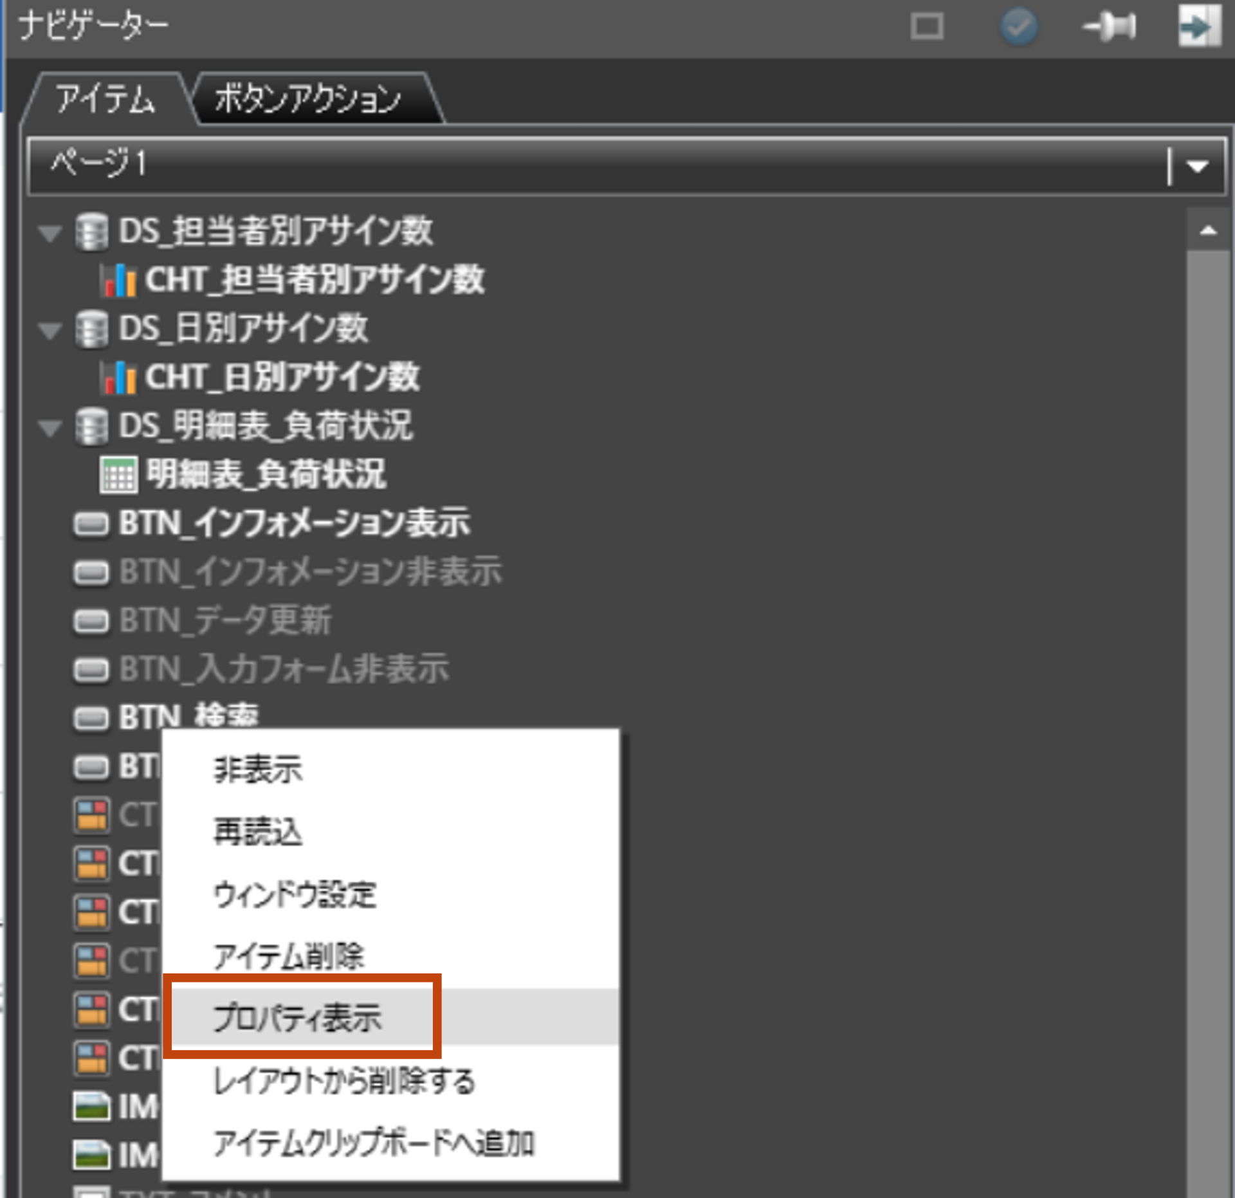Toggle the pin icon in Navigator header

point(1110,26)
